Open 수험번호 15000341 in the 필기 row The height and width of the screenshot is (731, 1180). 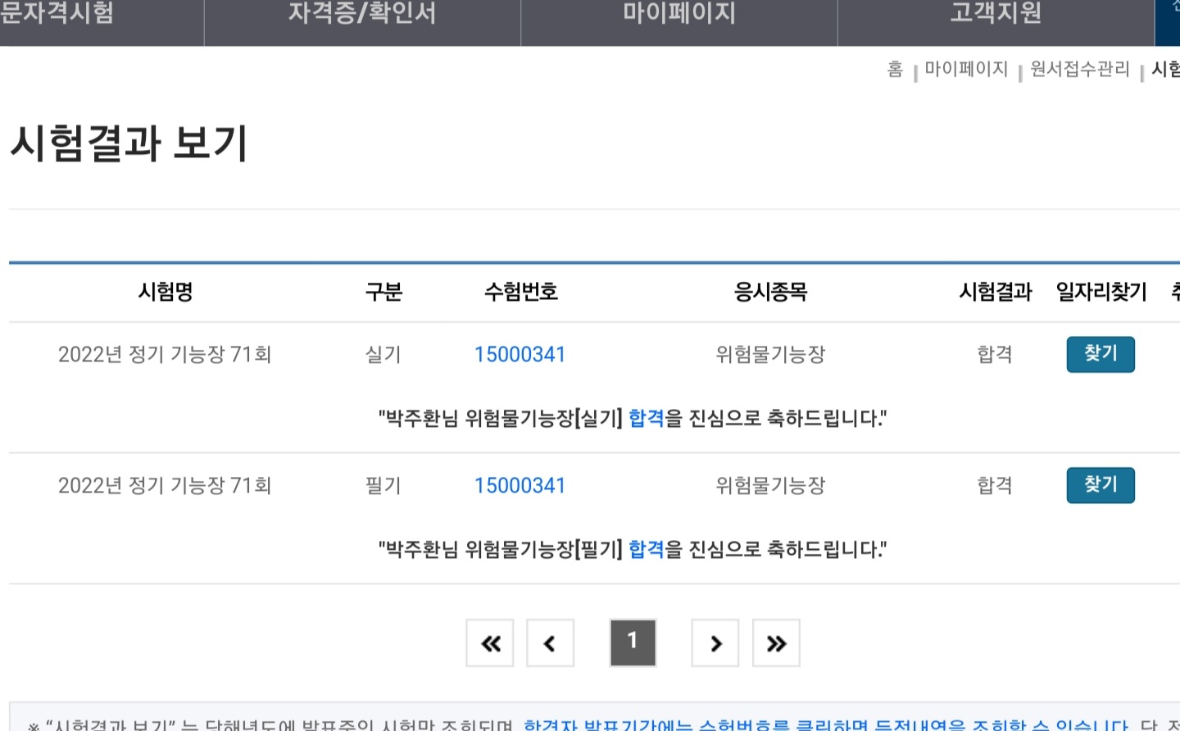coord(520,486)
